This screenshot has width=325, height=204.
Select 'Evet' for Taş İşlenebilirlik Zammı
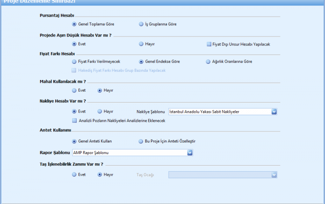[74, 175]
